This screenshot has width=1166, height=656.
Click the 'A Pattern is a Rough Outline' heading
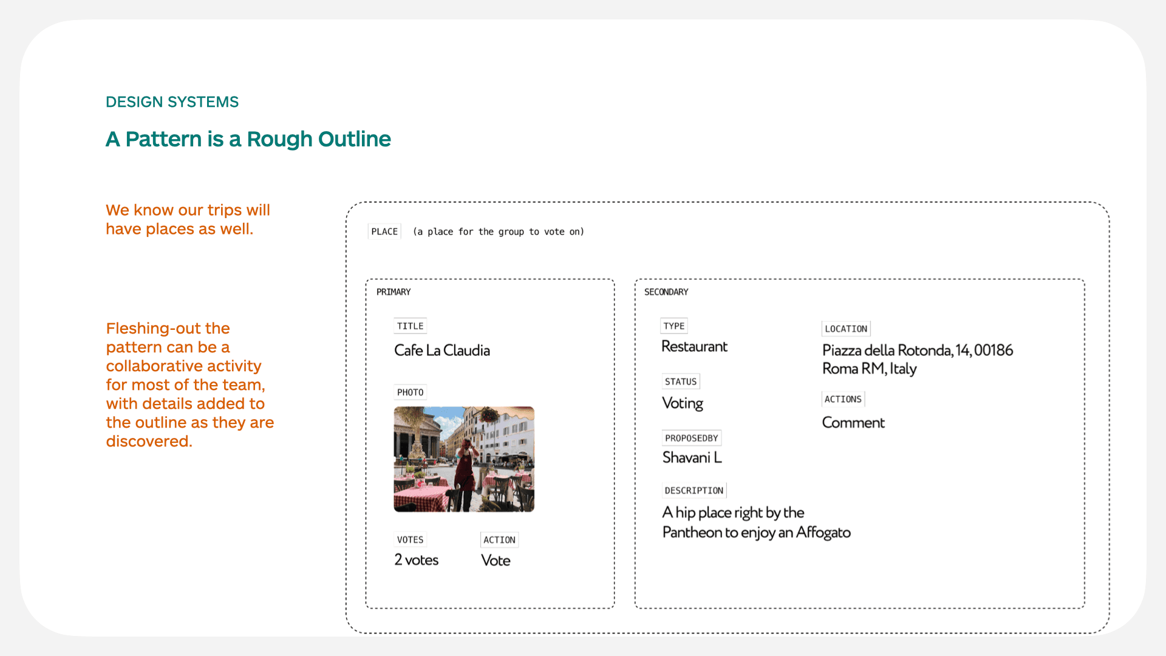248,139
